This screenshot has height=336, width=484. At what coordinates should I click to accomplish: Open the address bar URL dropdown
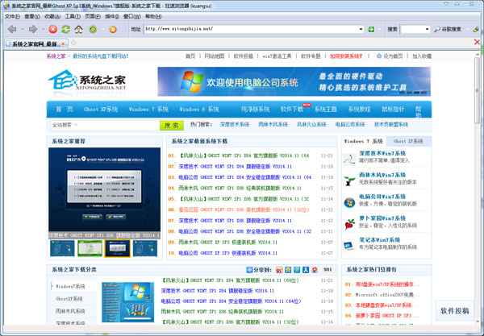point(362,29)
